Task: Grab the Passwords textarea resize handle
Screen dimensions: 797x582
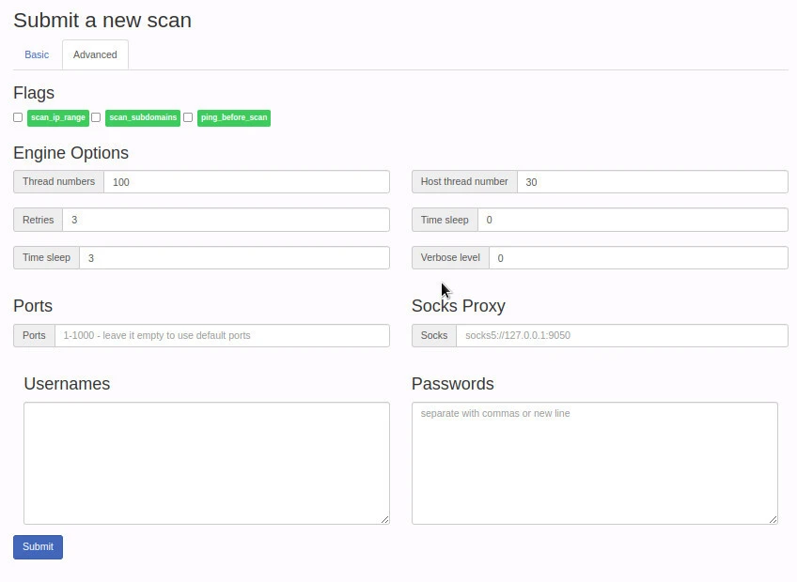Action: [773, 518]
